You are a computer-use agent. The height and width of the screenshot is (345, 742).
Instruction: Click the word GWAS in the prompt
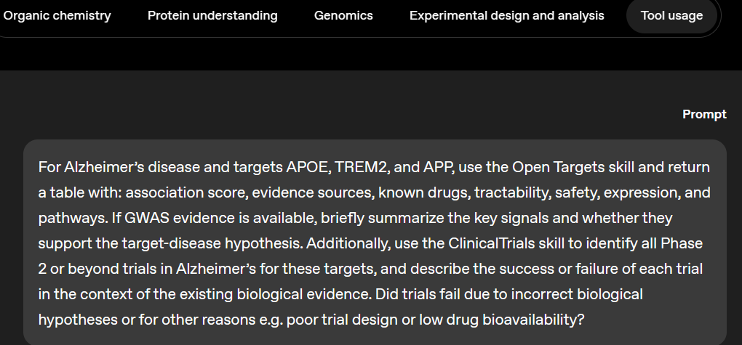tap(150, 218)
